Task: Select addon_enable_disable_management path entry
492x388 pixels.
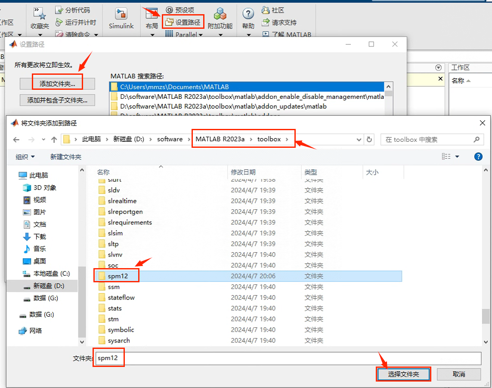Action: pyautogui.click(x=247, y=96)
